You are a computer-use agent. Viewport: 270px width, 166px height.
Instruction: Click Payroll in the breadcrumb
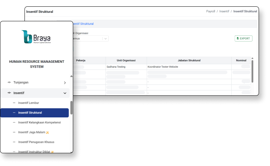(211, 11)
